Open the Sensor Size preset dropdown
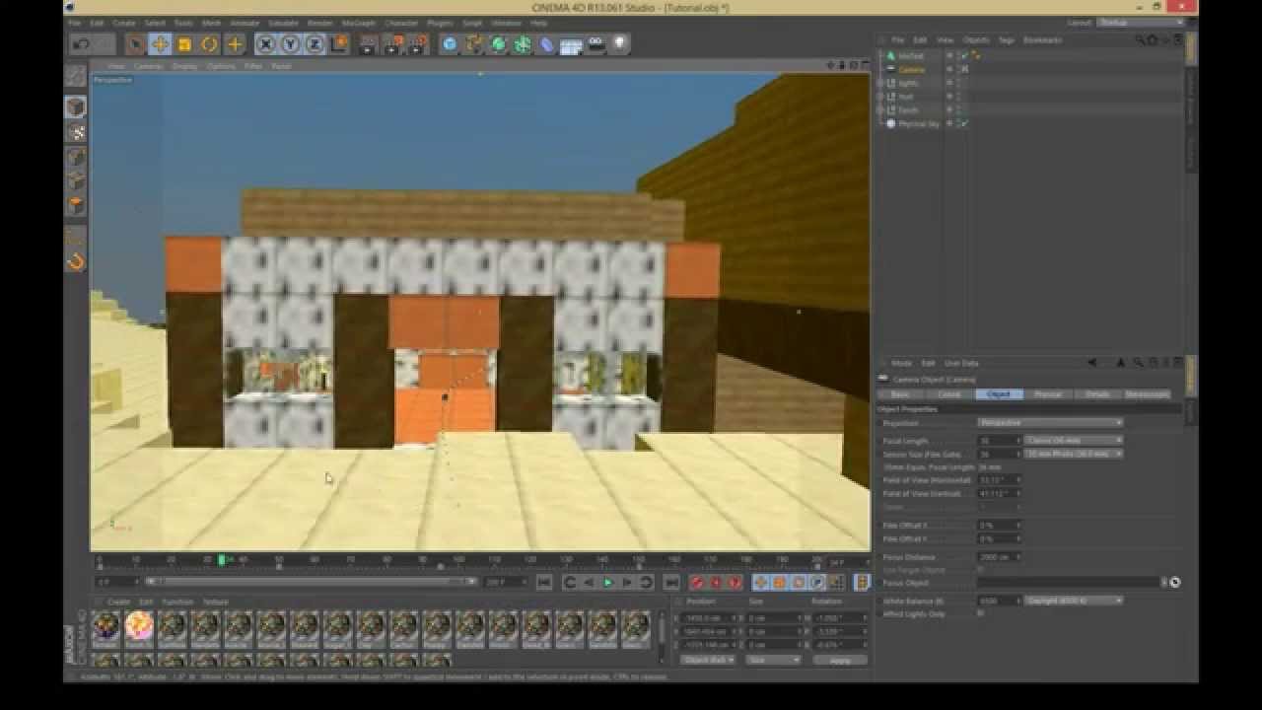This screenshot has height=710, width=1262. 1074,454
